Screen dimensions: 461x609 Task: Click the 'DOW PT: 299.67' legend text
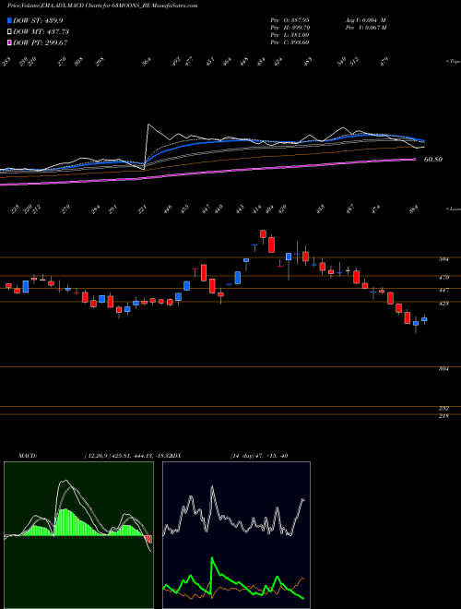[x=41, y=42]
